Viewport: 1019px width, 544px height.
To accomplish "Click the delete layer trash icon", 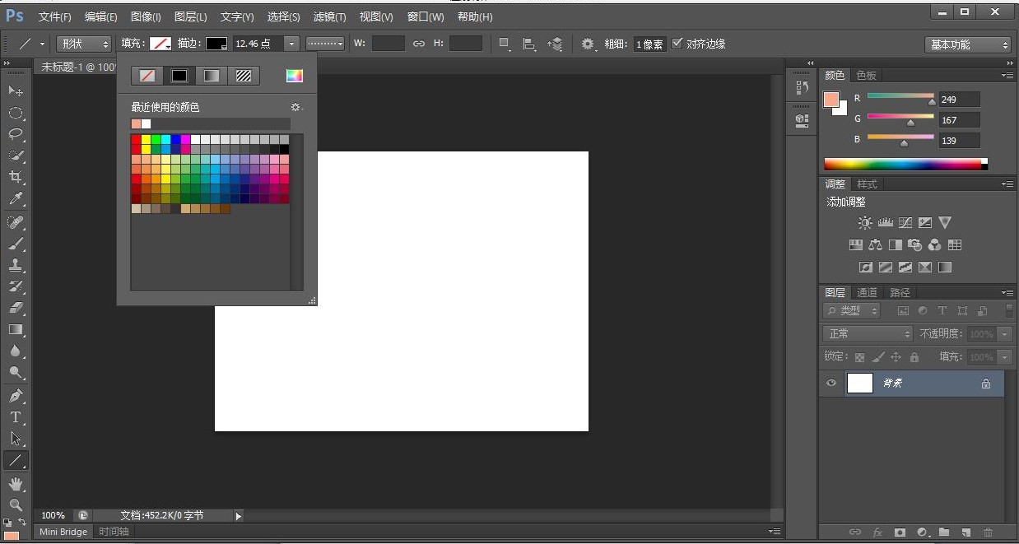I will point(989,532).
